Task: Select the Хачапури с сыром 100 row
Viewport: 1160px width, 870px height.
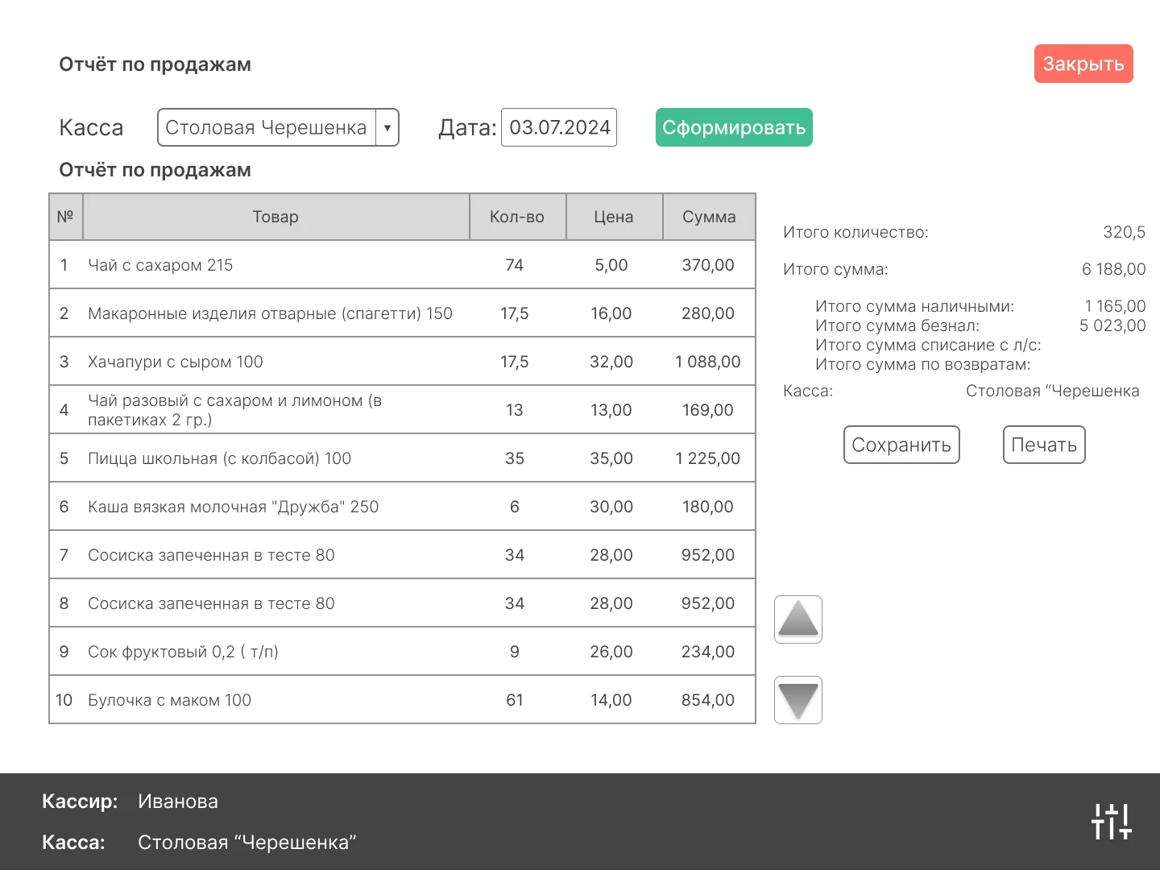Action: (402, 362)
